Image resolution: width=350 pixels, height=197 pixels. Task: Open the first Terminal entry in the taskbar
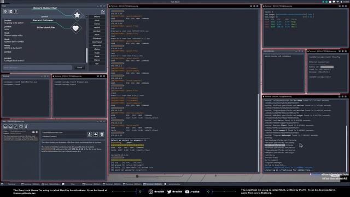tap(10, 184)
